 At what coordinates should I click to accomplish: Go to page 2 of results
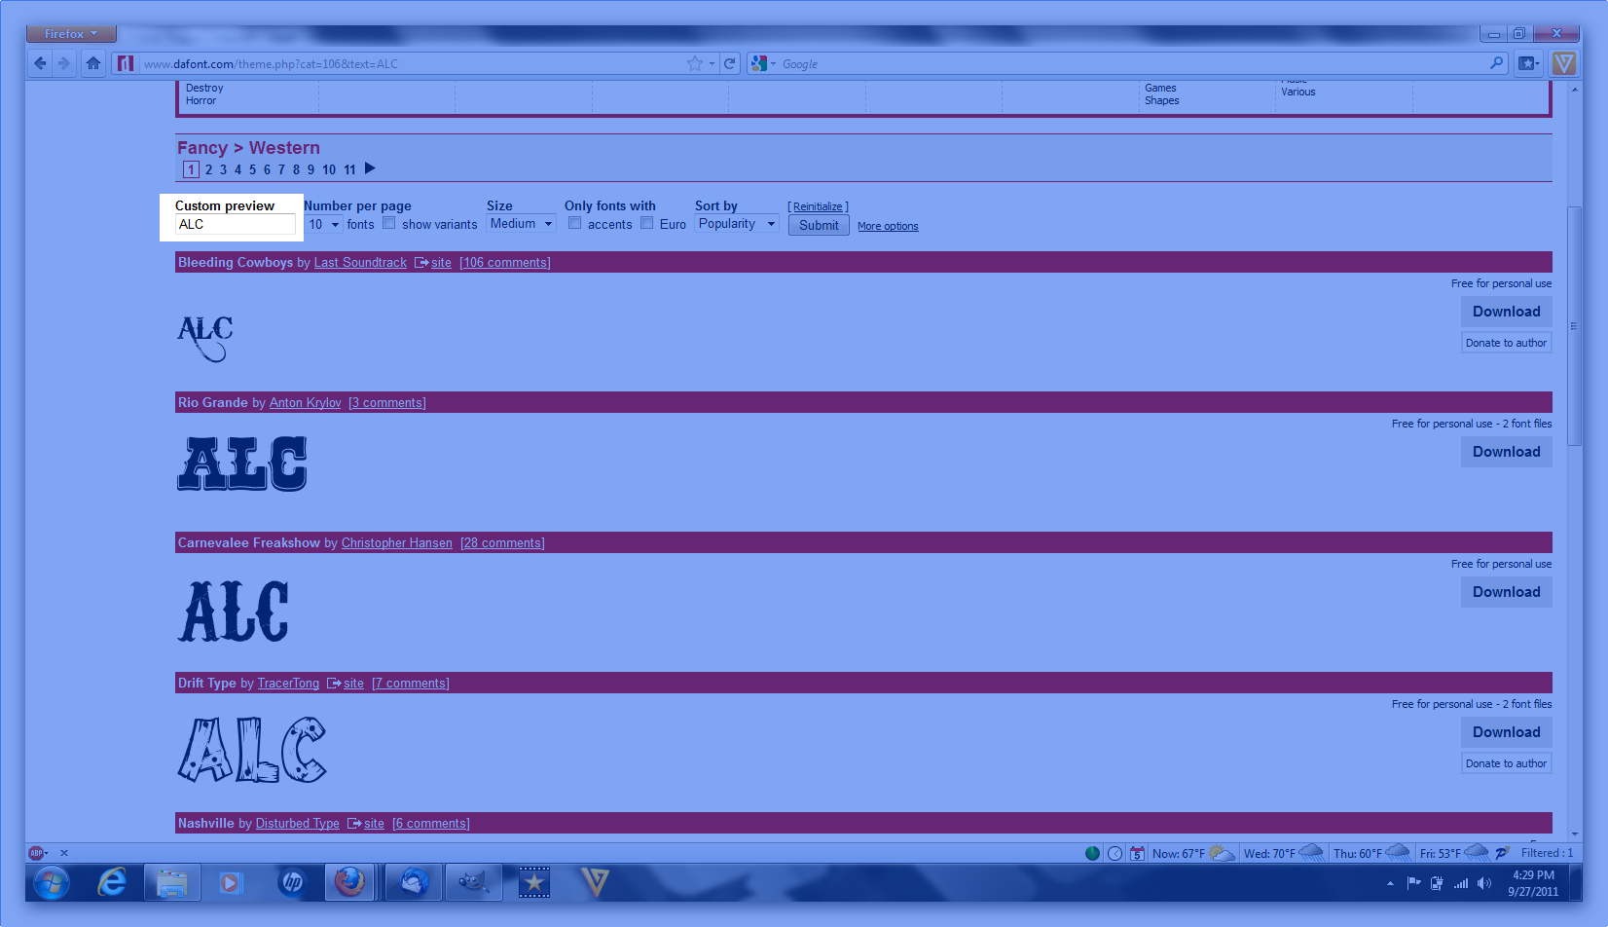(x=208, y=169)
